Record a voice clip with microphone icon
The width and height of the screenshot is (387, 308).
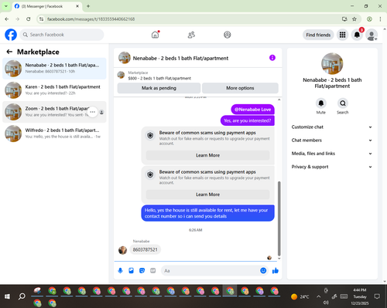[x=120, y=270]
